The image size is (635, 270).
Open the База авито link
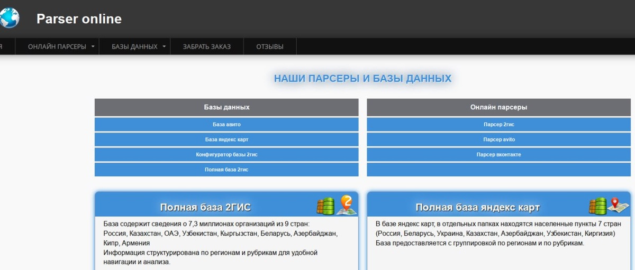(x=226, y=125)
